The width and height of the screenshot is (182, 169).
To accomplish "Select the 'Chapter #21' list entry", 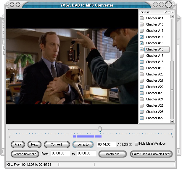I will pos(154,80).
